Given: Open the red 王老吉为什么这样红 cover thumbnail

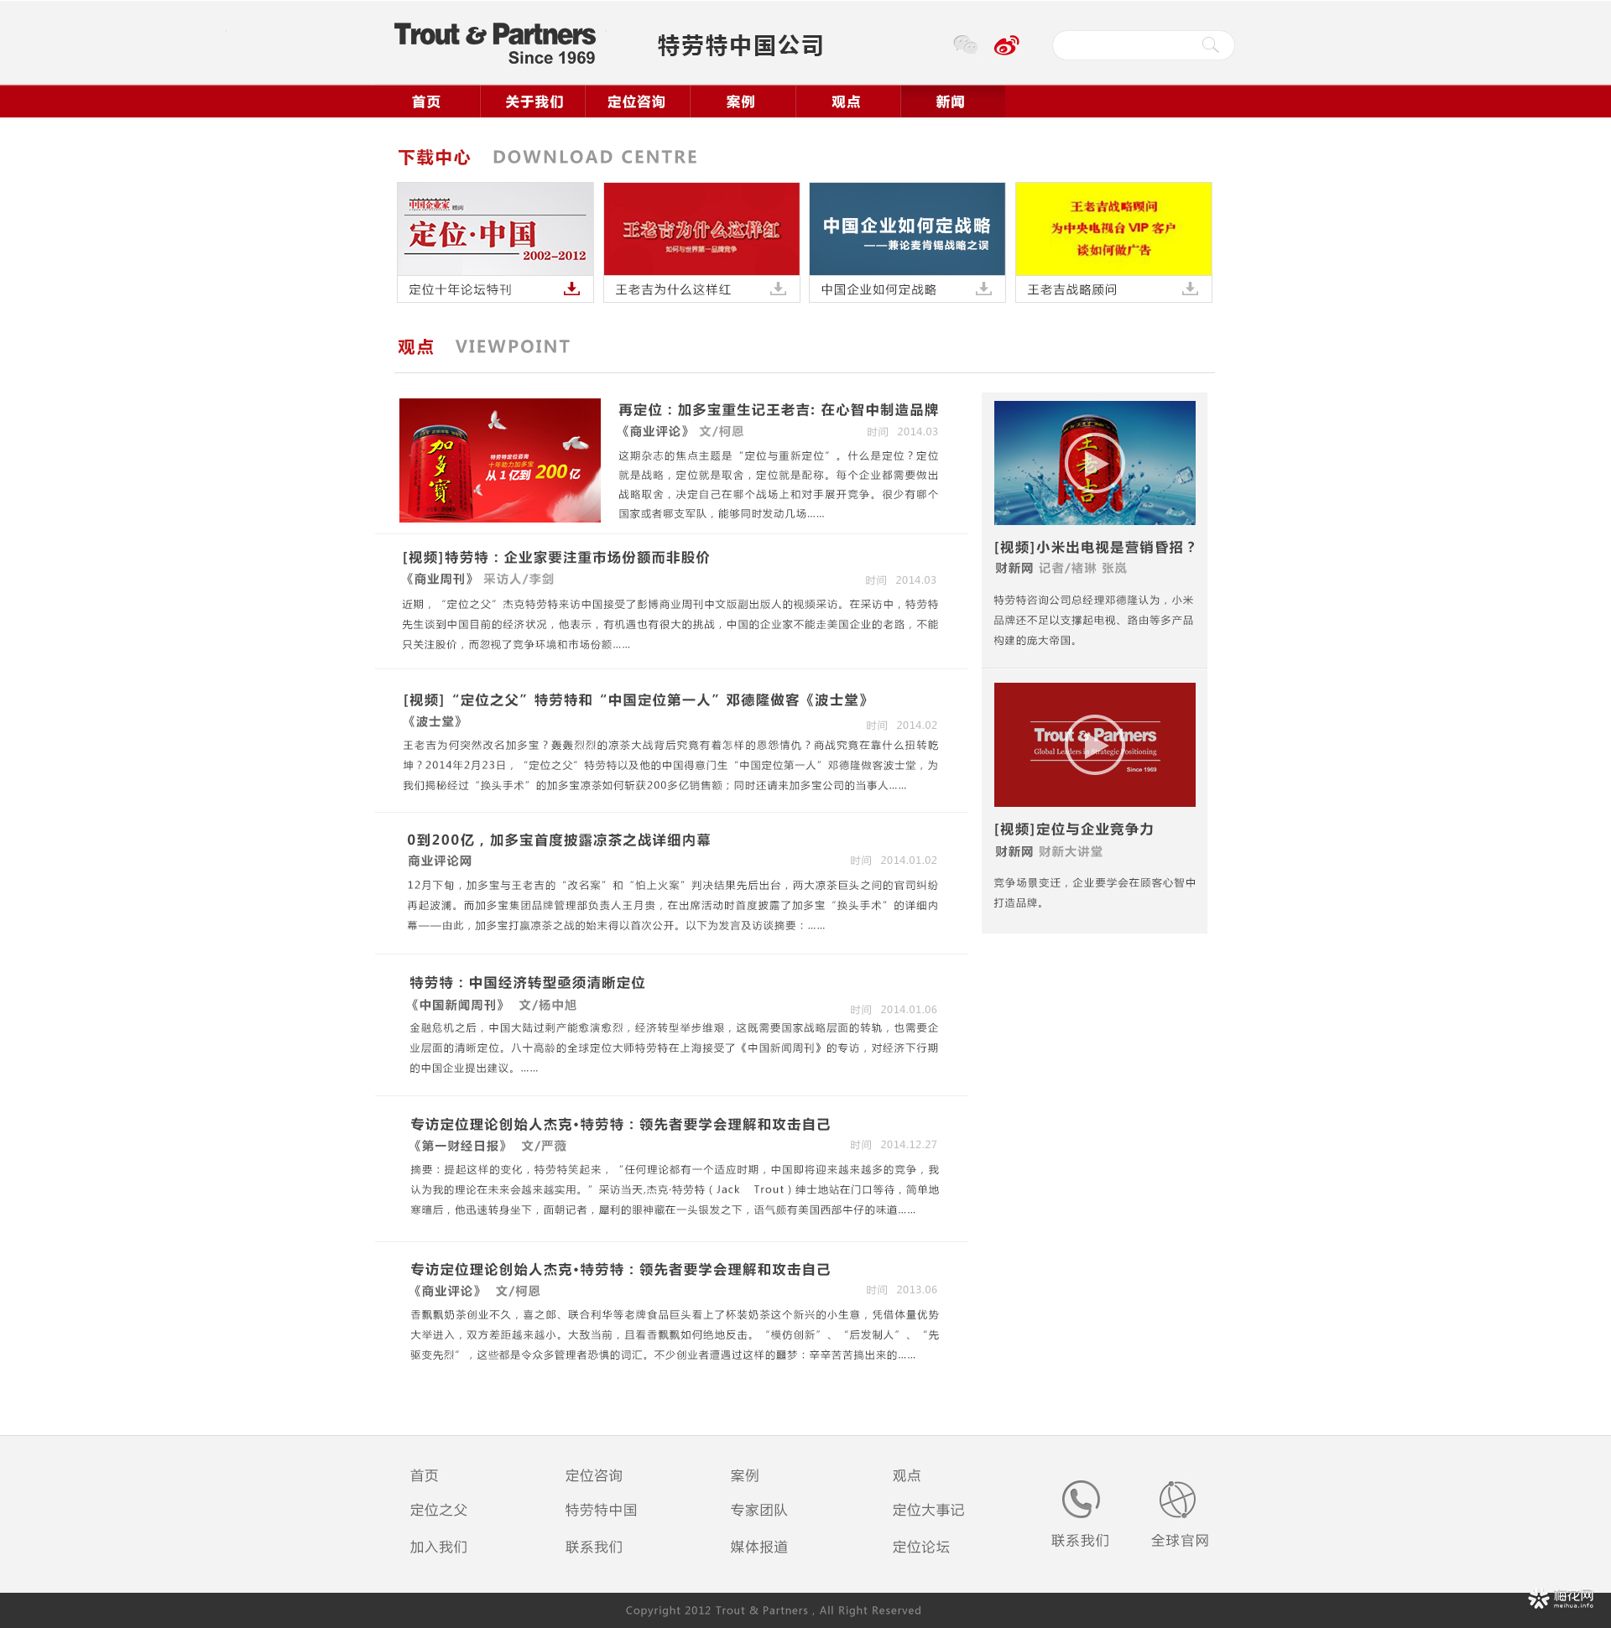Looking at the screenshot, I should [x=701, y=228].
